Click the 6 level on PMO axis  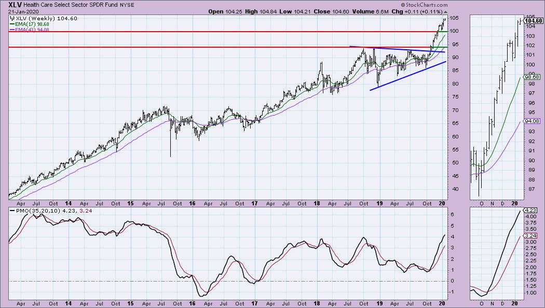(x=452, y=215)
